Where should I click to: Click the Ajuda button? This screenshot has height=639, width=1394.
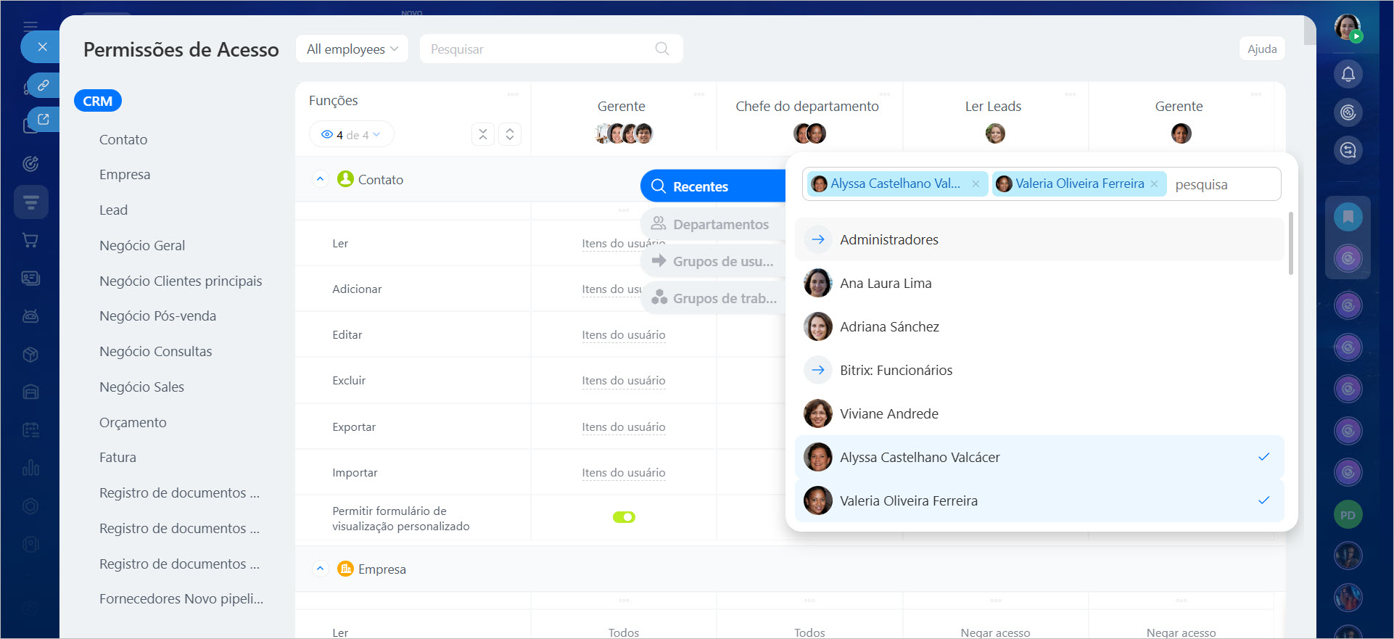pos(1261,49)
